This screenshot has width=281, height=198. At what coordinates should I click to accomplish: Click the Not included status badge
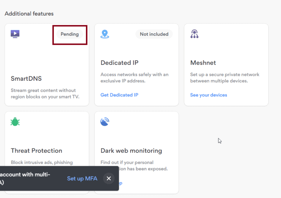154,34
